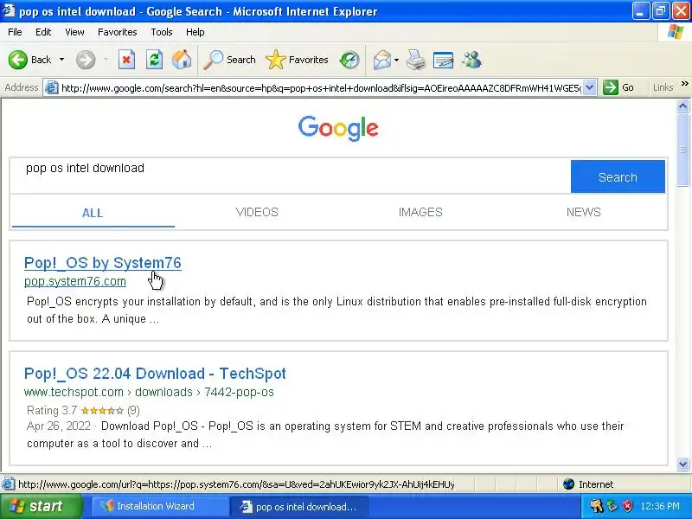Open the History clock icon
The image size is (692, 519).
[349, 60]
